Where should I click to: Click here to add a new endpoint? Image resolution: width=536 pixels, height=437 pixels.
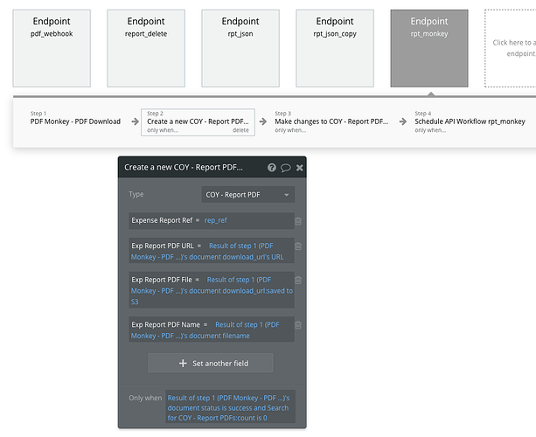point(512,48)
